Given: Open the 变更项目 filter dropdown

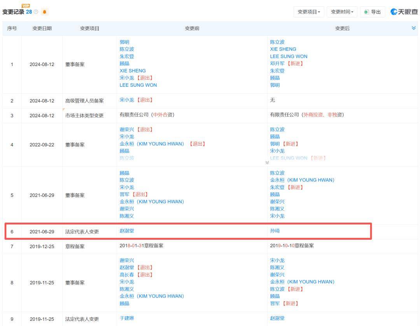Looking at the screenshot, I should pos(308,12).
